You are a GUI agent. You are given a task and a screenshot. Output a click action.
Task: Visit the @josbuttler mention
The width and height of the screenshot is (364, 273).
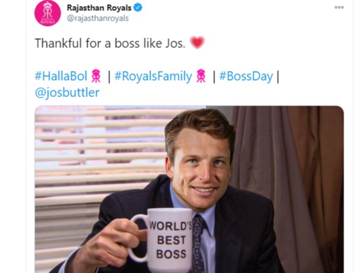point(67,92)
